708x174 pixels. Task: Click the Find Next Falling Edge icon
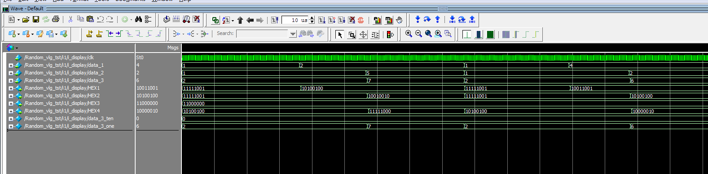click(139, 34)
